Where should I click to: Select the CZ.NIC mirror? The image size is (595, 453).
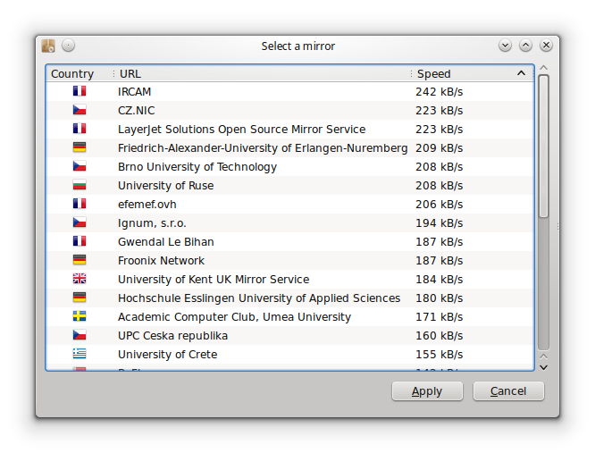click(290, 111)
